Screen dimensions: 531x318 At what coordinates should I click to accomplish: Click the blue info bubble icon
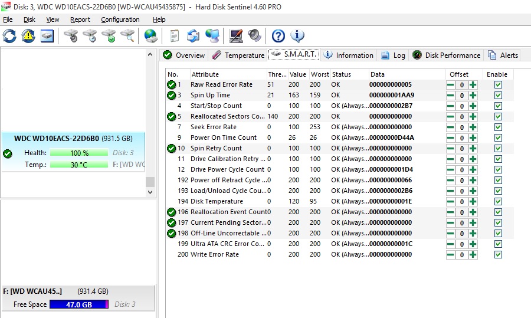pyautogui.click(x=297, y=35)
